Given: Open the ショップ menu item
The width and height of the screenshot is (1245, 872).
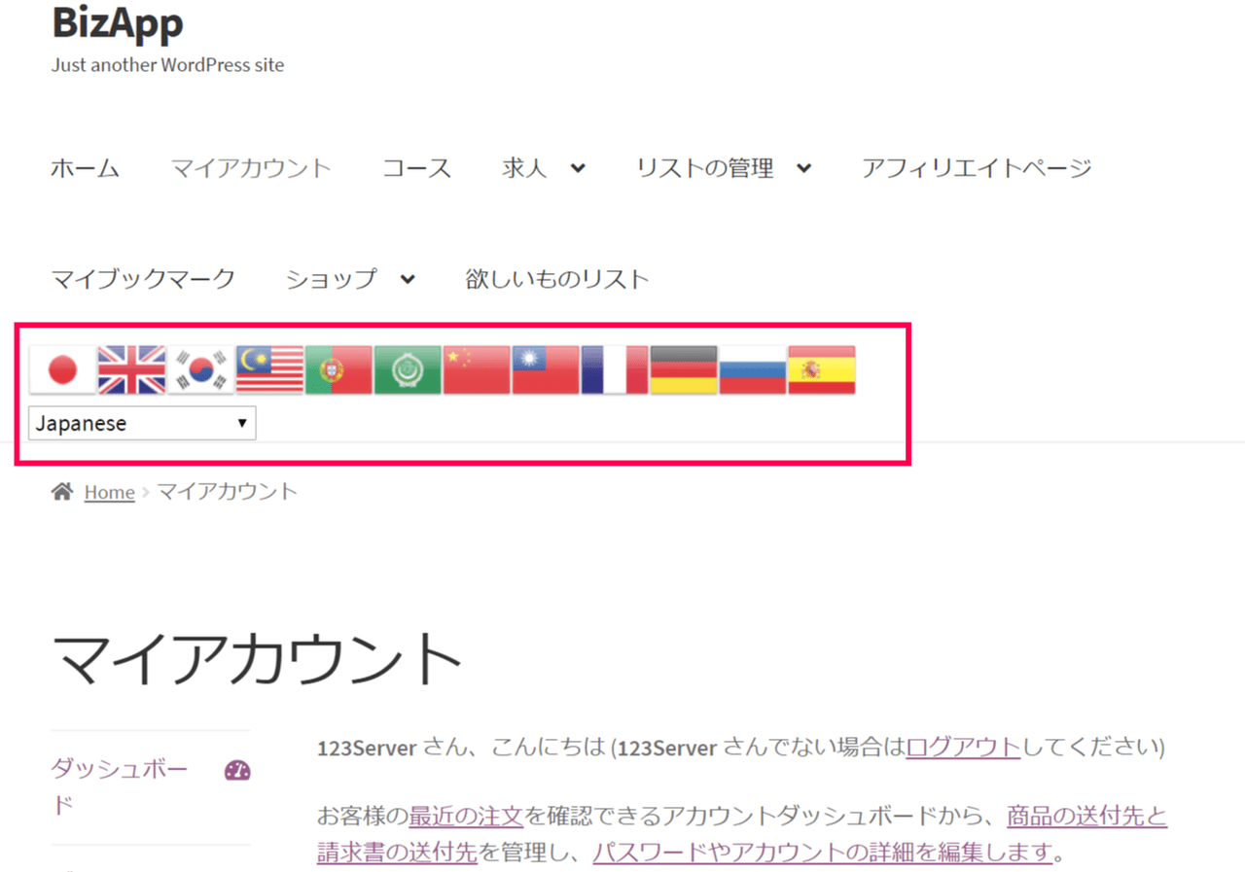Looking at the screenshot, I should pyautogui.click(x=331, y=280).
